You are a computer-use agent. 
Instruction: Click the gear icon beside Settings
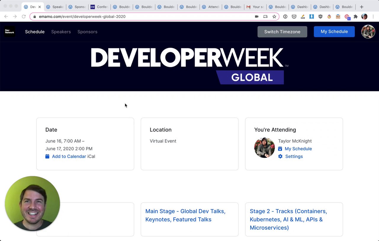pyautogui.click(x=280, y=156)
